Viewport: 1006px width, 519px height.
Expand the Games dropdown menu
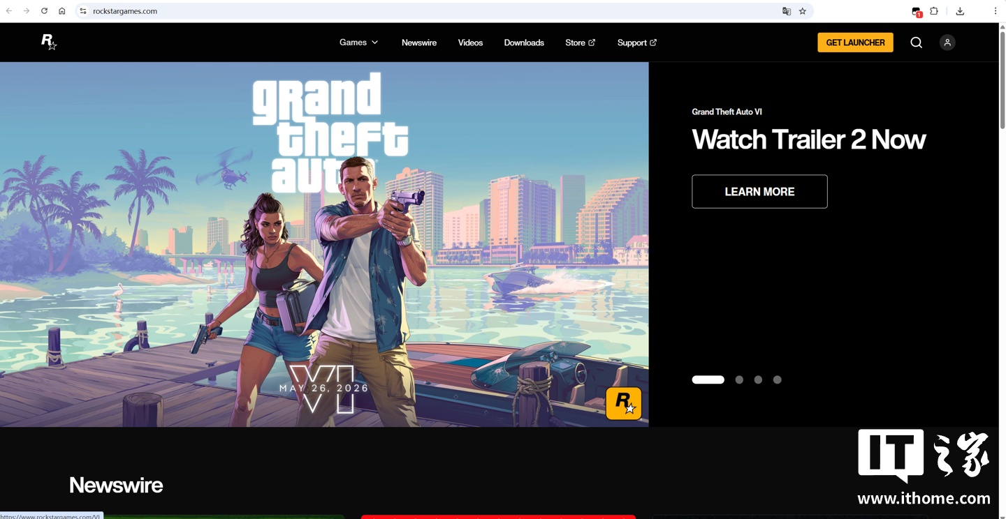pos(359,43)
